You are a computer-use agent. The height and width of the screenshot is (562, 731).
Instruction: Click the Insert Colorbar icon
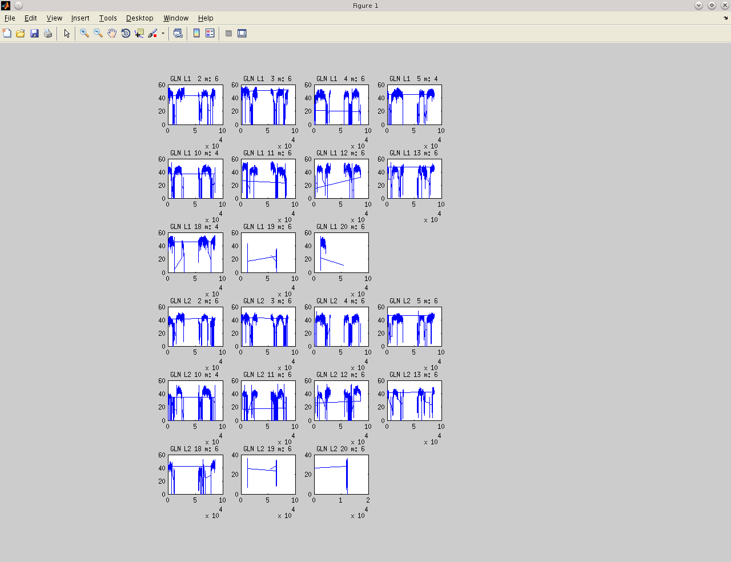pos(196,33)
